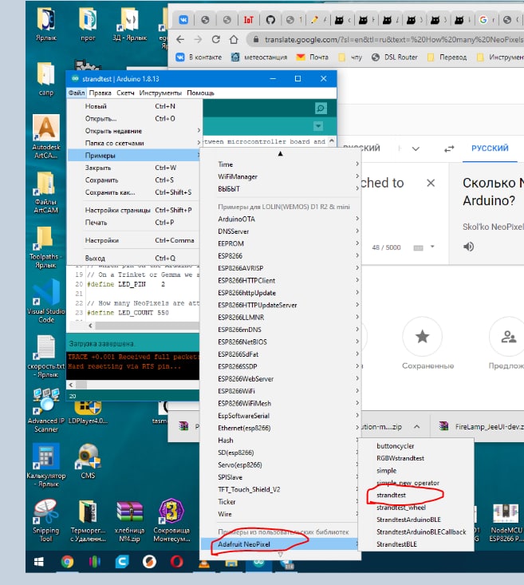Open the StrandtestBLE example
The height and width of the screenshot is (585, 524).
[x=416, y=544]
